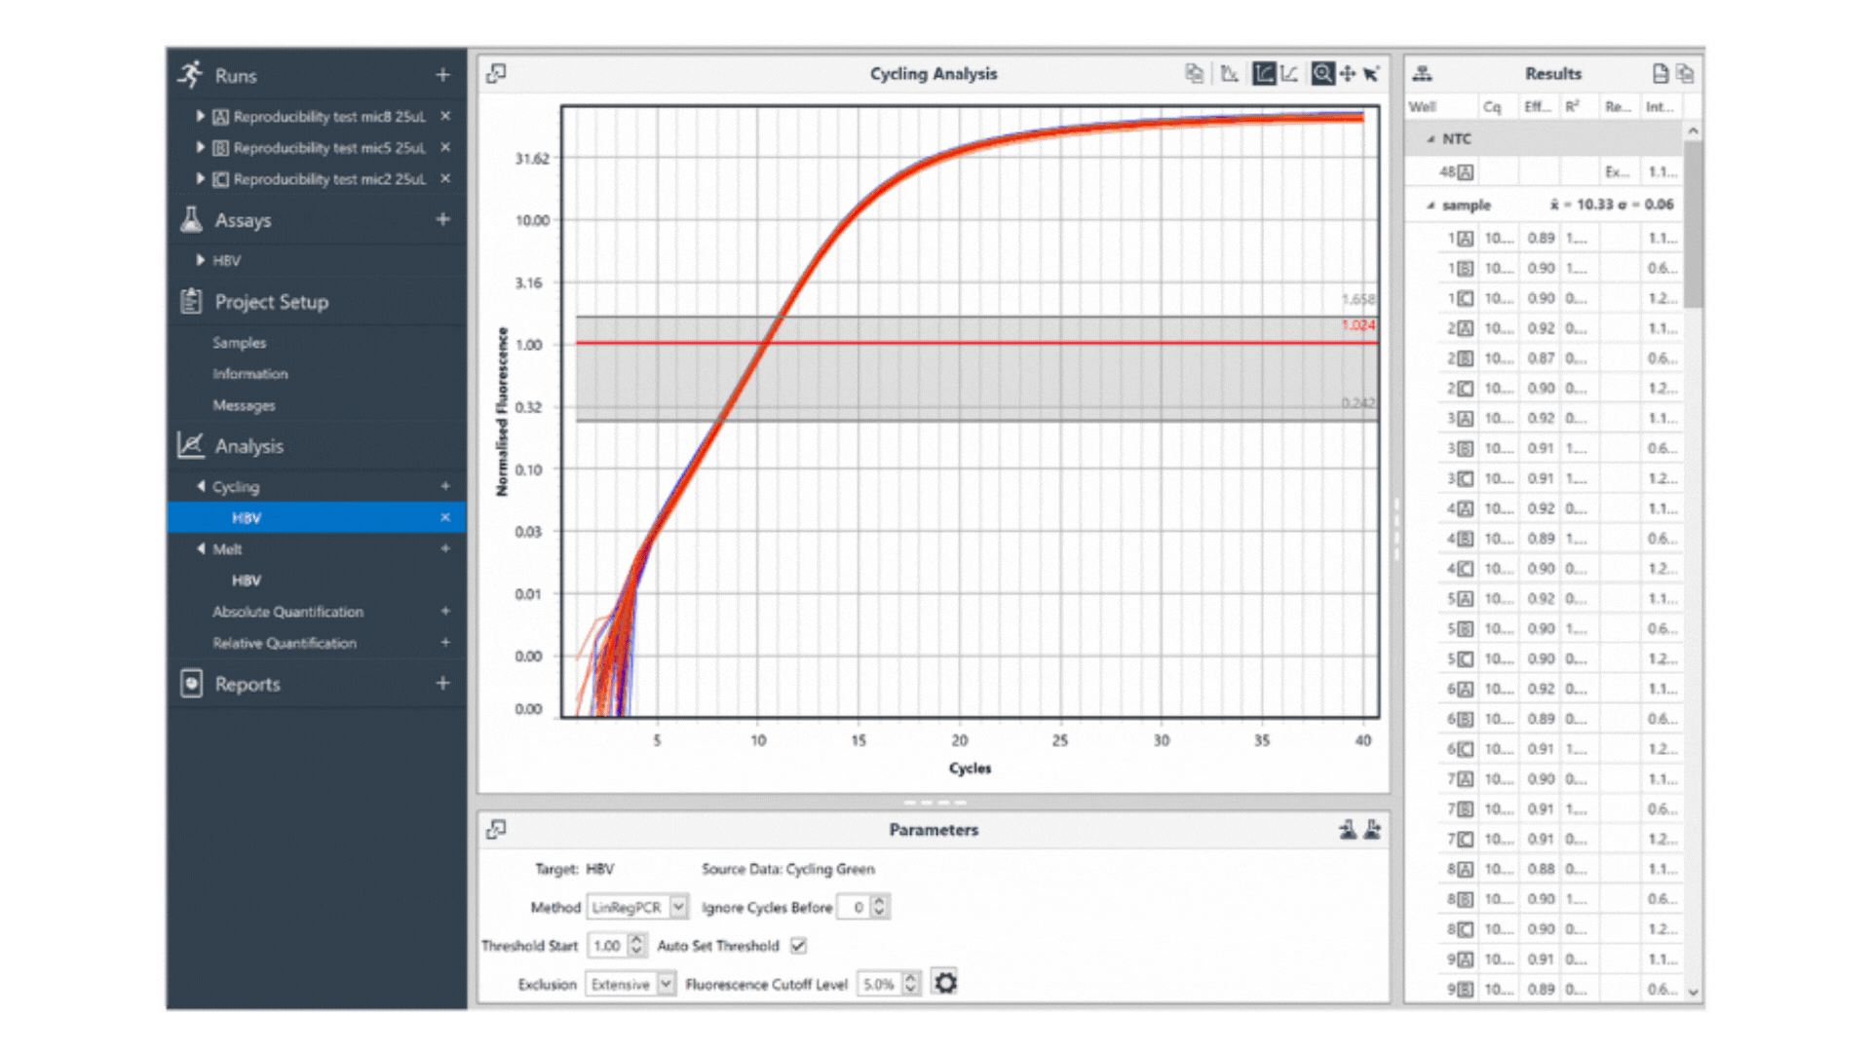Add a new assay with Assays plus
Viewport: 1871px width, 1052px height.
point(442,219)
